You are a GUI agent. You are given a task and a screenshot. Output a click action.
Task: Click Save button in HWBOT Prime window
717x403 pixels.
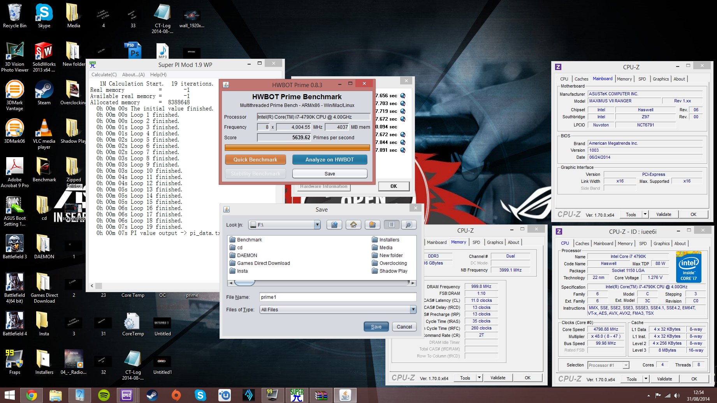330,173
